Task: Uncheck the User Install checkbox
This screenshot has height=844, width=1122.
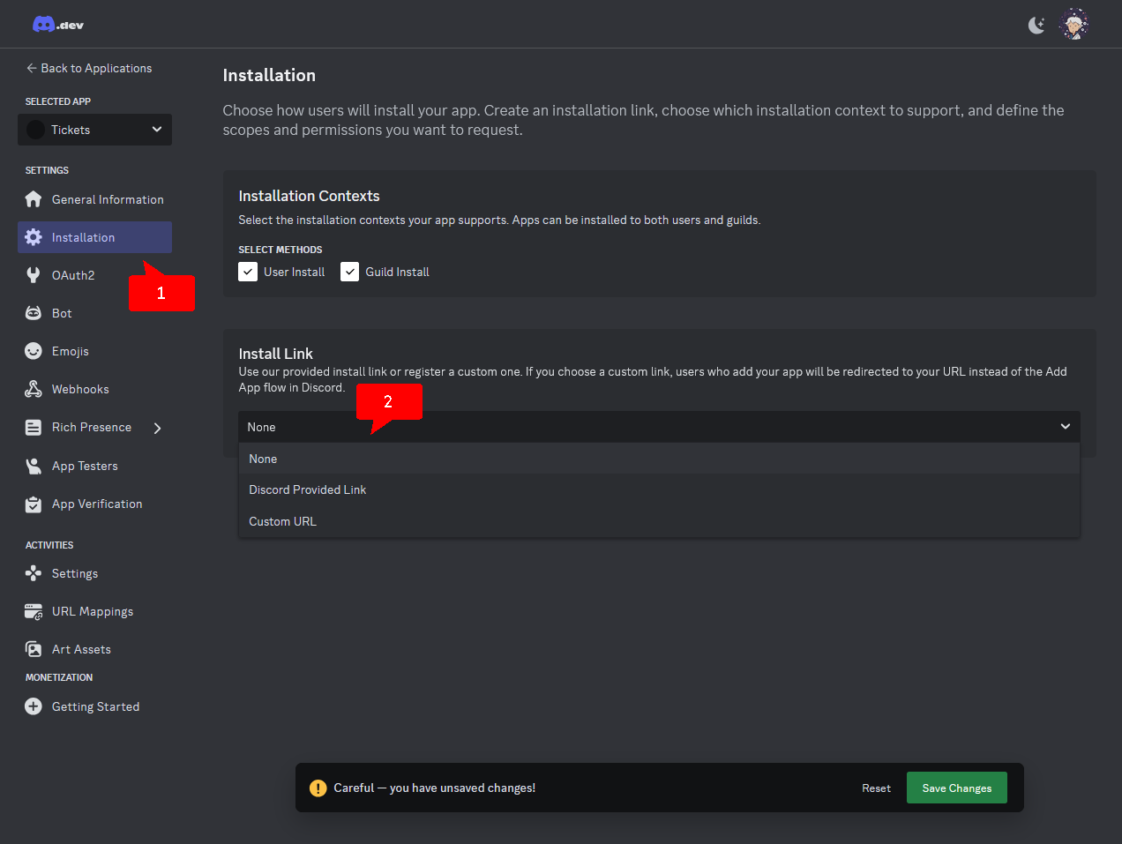Action: (x=248, y=272)
